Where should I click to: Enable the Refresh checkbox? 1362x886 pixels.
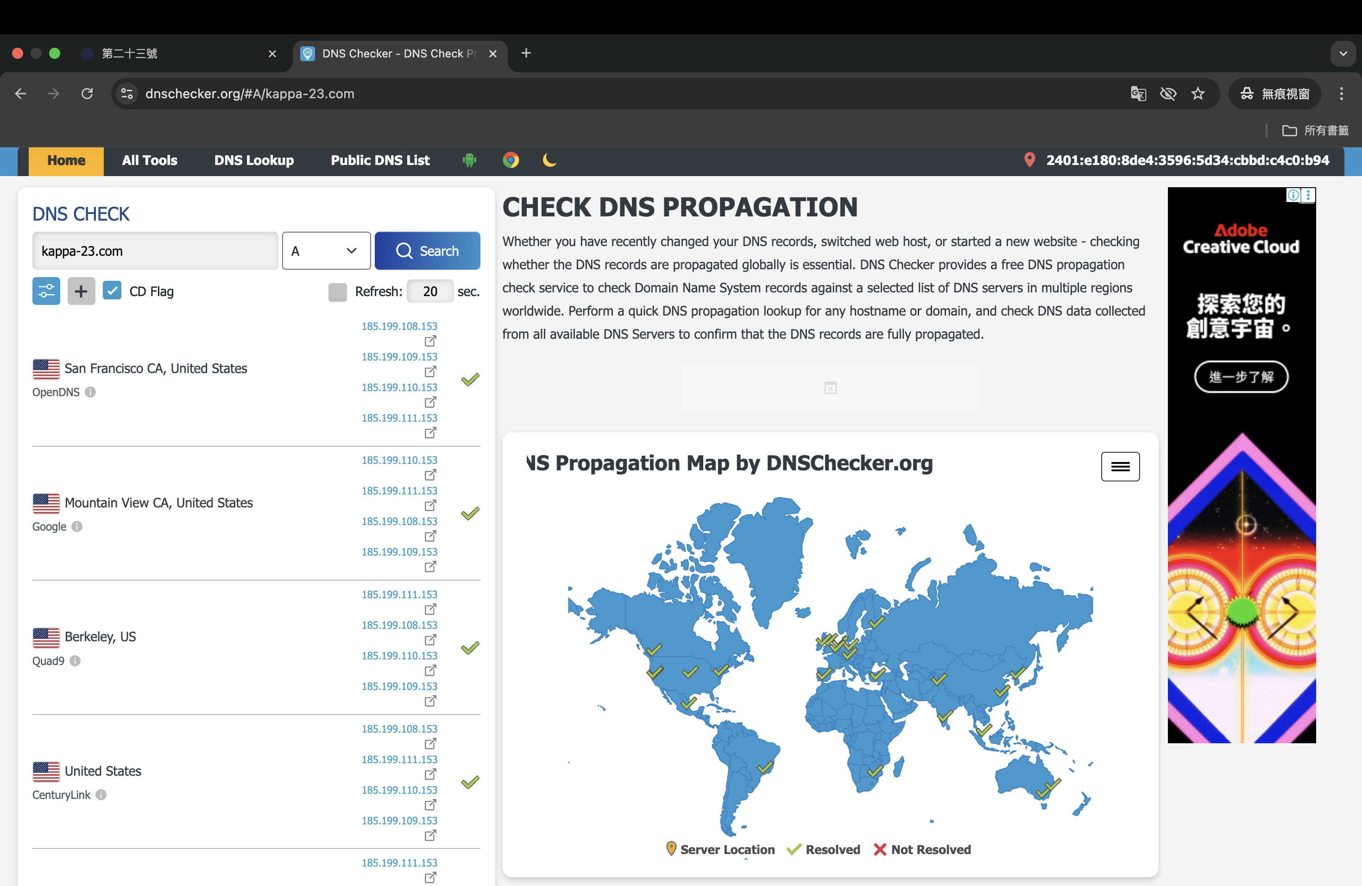tap(338, 292)
